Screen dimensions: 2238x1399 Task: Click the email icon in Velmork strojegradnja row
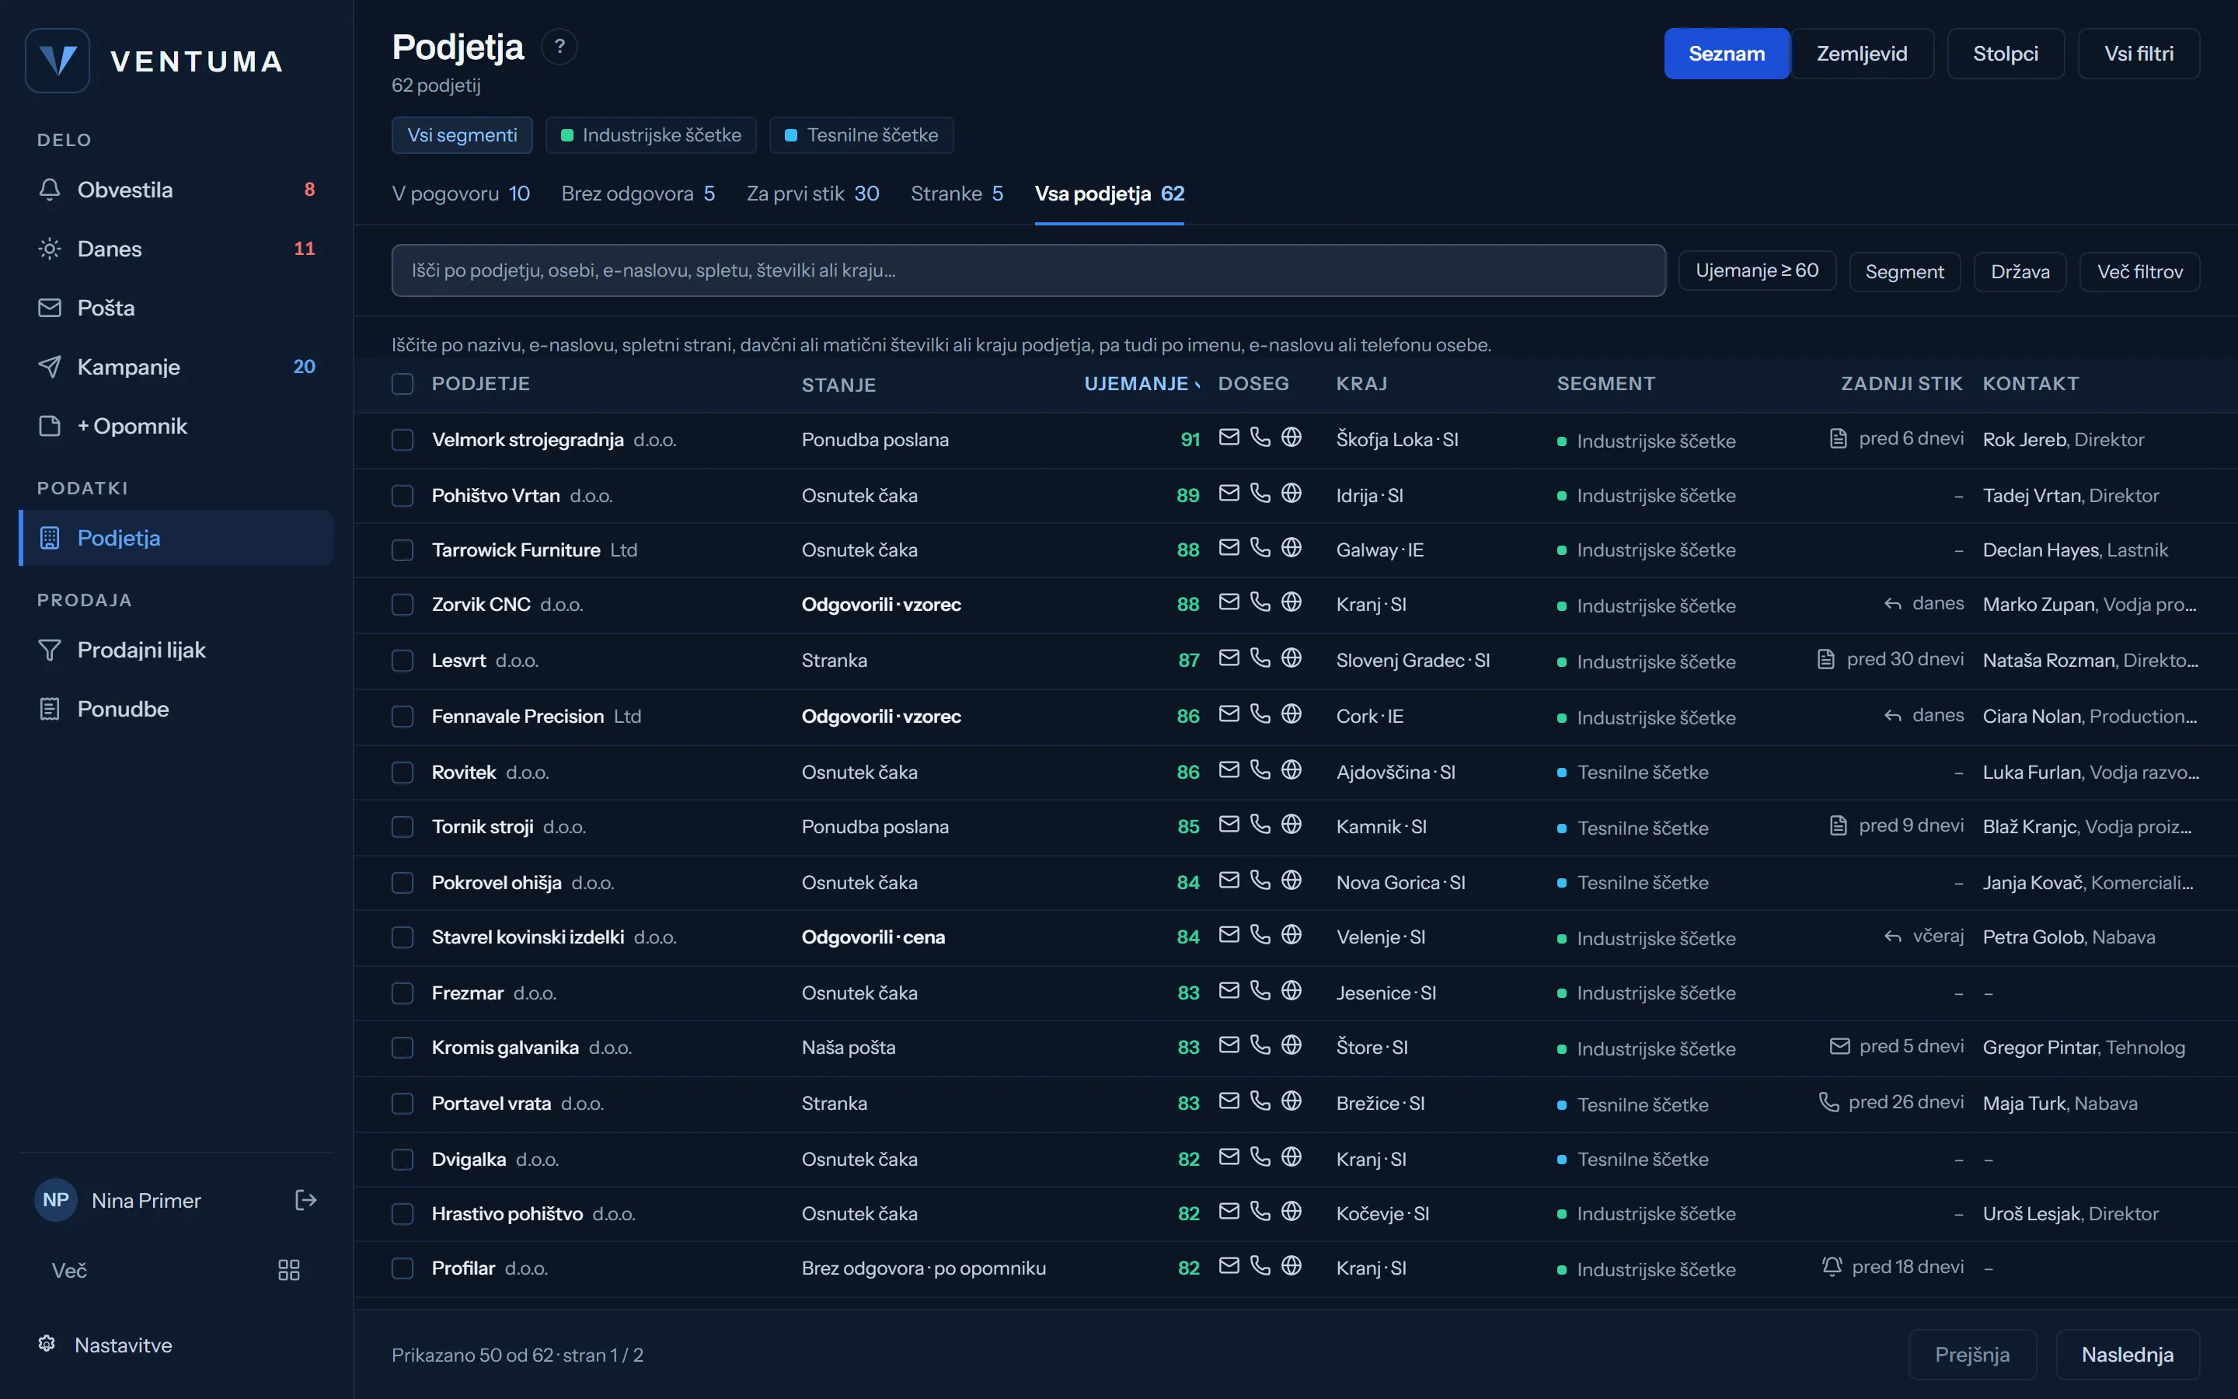(1228, 437)
